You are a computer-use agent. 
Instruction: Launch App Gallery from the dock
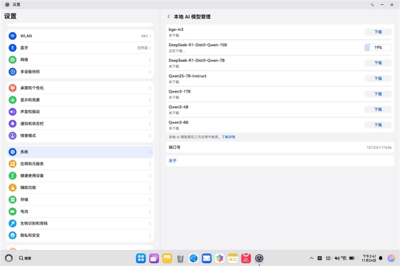click(x=245, y=258)
